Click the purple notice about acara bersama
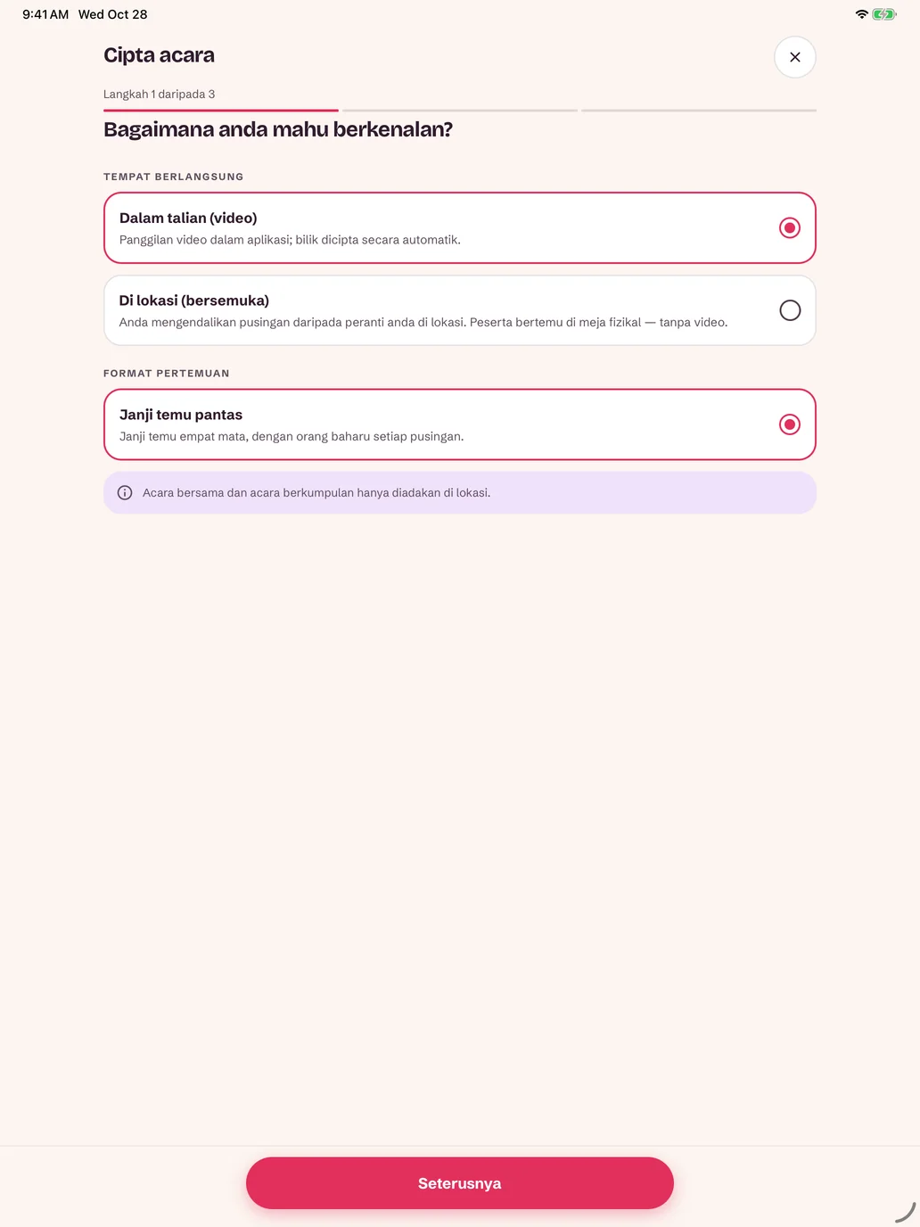The width and height of the screenshot is (920, 1227). (x=460, y=492)
